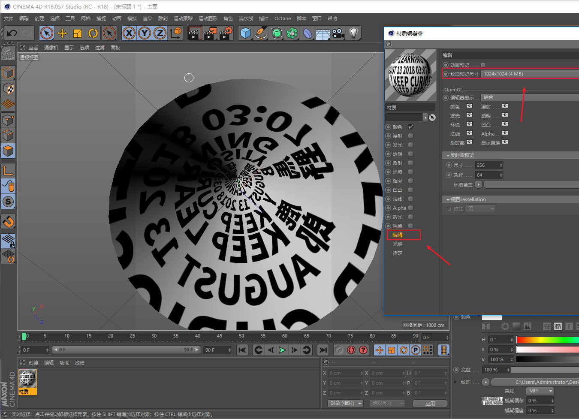Click the Undo arrow icon
579x419 pixels.
pyautogui.click(x=12, y=33)
